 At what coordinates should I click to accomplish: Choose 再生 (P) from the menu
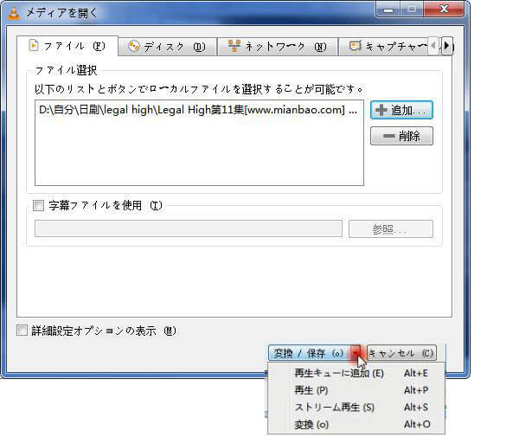pos(356,390)
